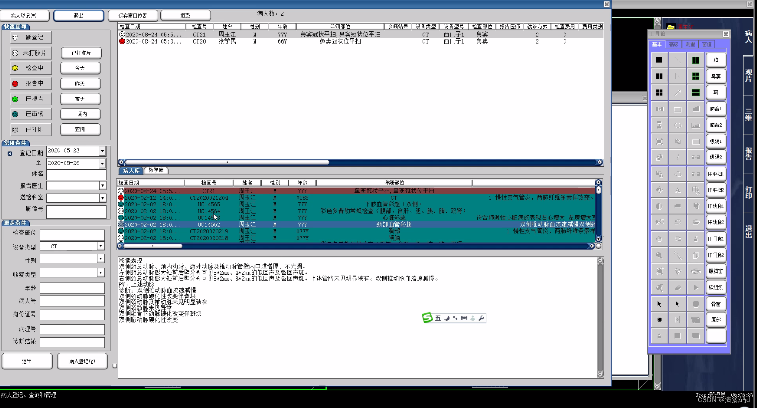The width and height of the screenshot is (757, 408).
Task: Click the 身份证号 input field
Action: tap(72, 315)
